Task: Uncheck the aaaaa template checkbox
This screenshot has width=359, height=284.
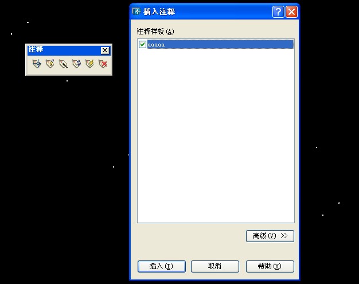Action: 142,44
